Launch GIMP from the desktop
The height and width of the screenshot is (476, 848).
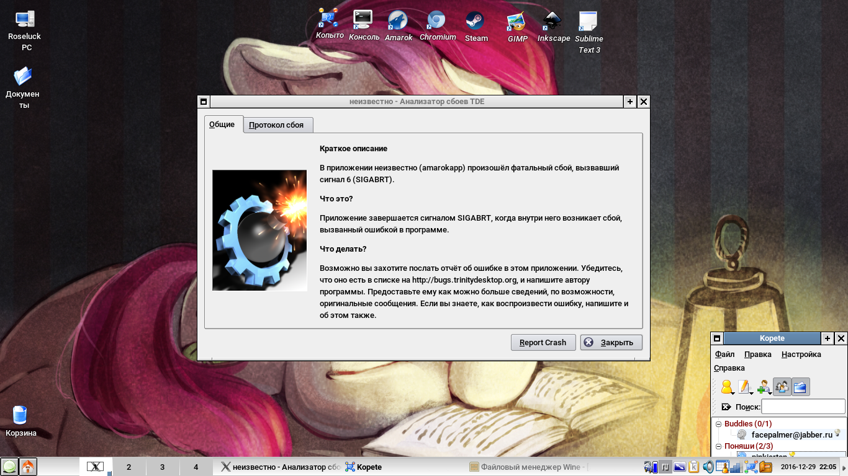(516, 27)
